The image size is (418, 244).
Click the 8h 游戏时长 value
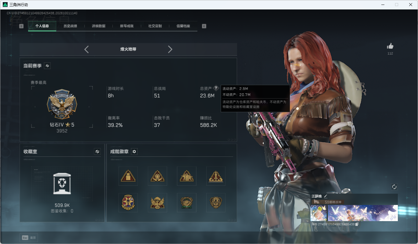(x=111, y=96)
